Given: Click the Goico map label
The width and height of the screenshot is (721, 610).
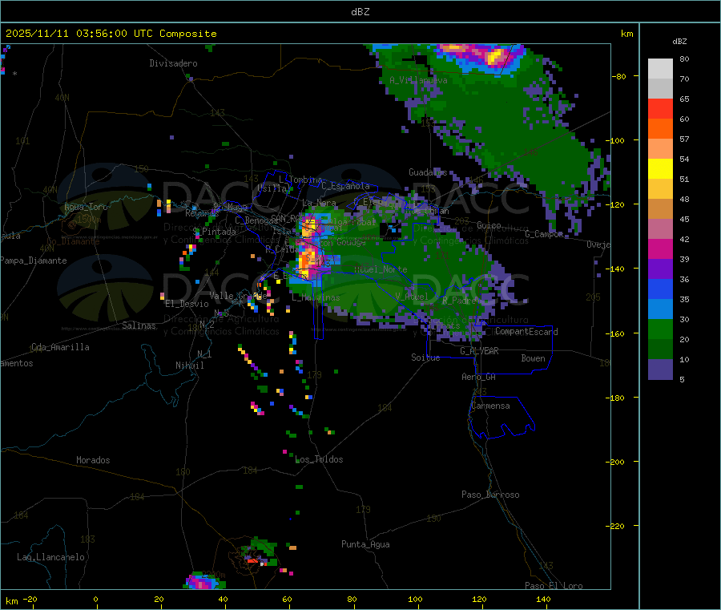Looking at the screenshot, I should [489, 225].
